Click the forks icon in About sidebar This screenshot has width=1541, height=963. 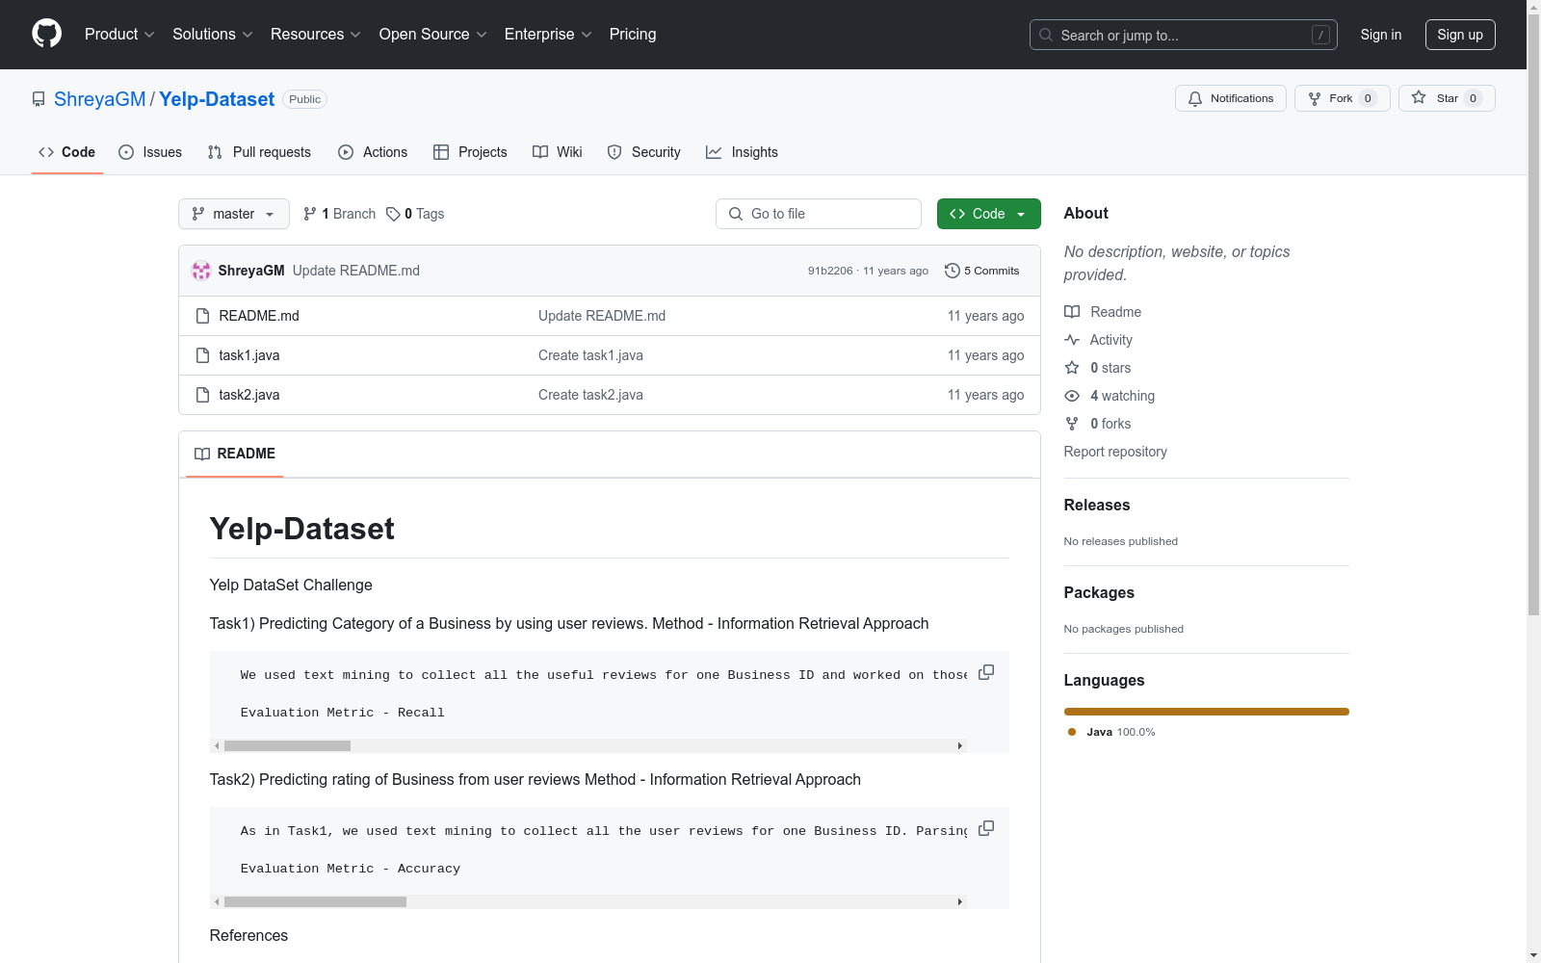(1072, 424)
